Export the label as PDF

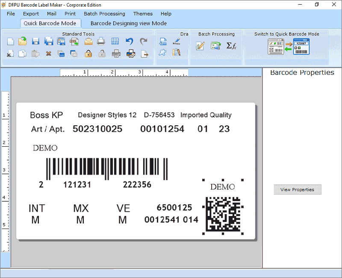[74, 41]
